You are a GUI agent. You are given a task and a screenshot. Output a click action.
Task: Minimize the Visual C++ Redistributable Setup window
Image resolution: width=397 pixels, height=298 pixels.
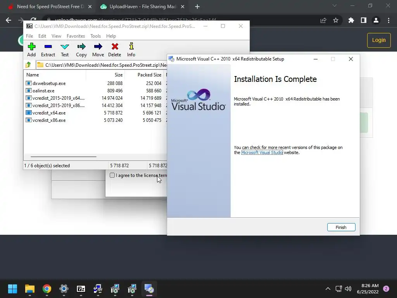click(316, 59)
